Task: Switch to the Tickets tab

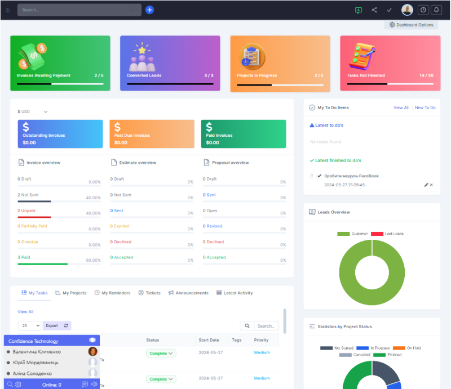Action: (149, 293)
